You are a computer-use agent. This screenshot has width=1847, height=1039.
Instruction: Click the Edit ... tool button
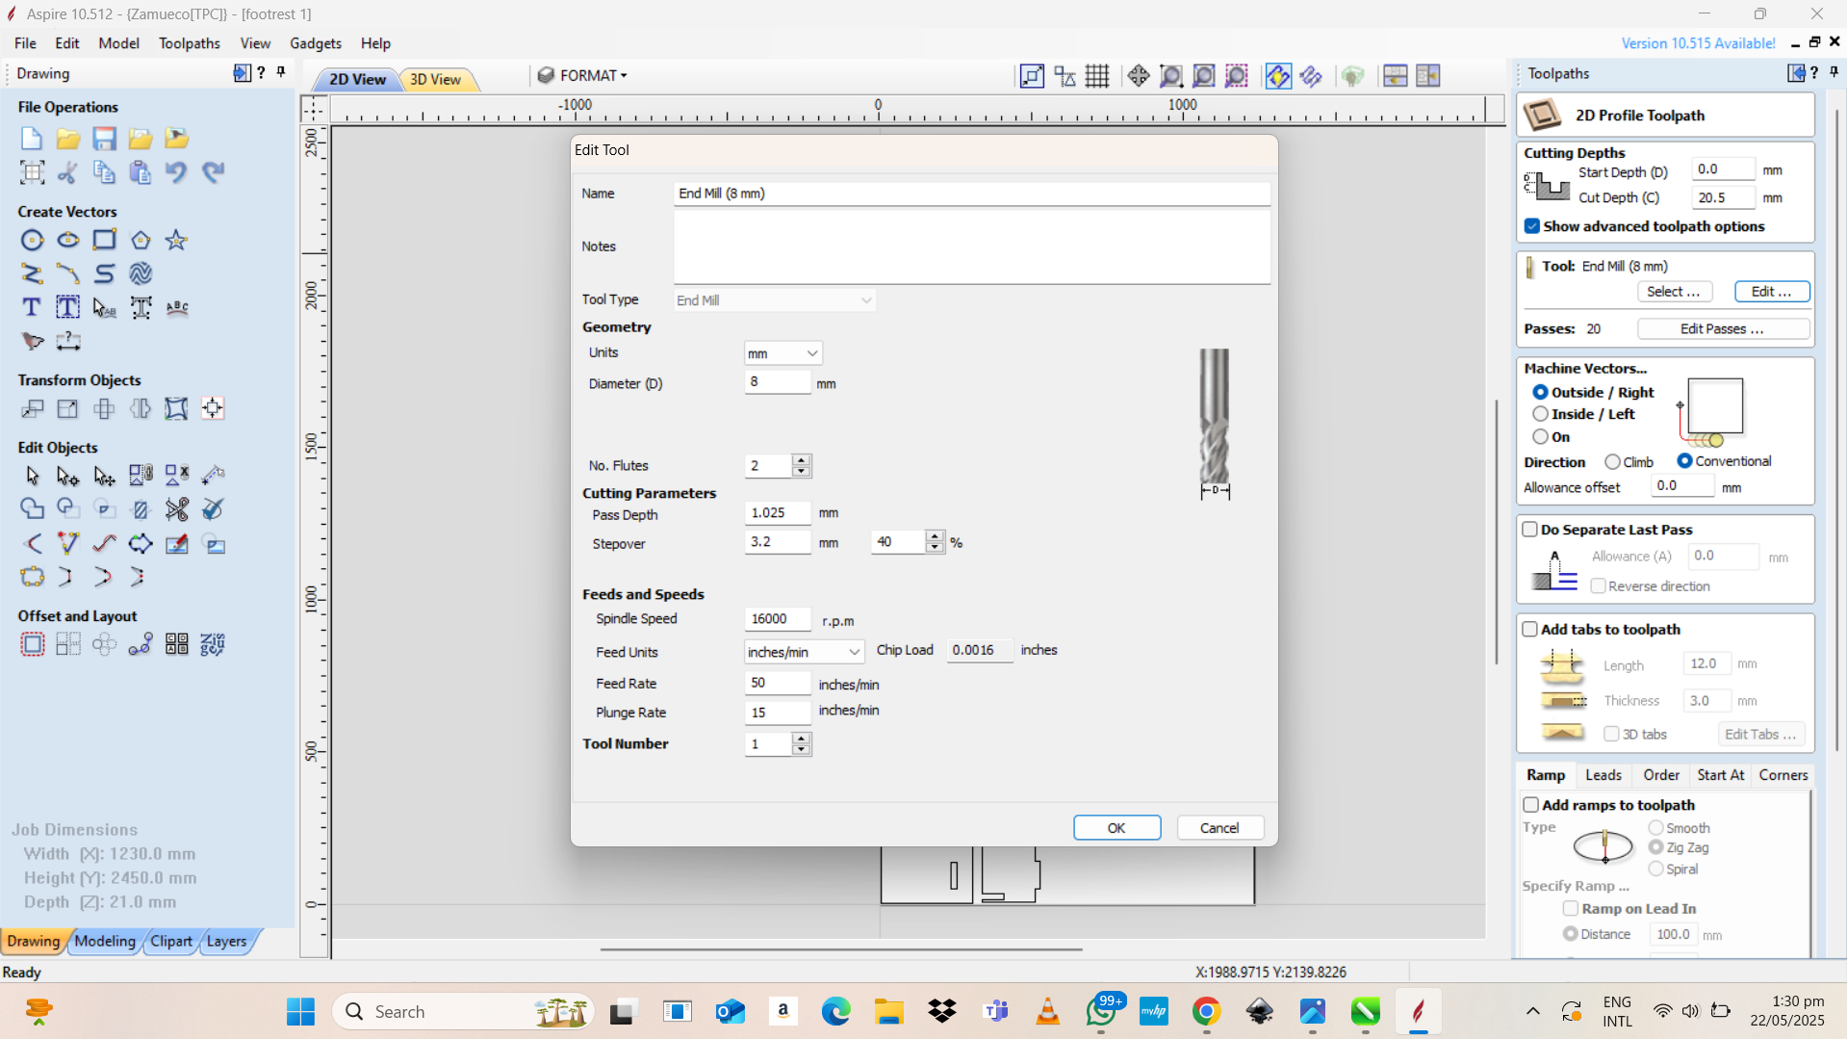[1771, 292]
